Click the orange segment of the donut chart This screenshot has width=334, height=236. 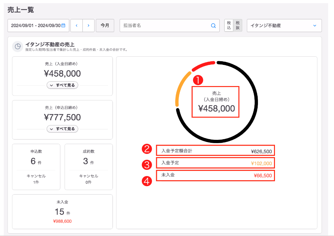(181, 87)
